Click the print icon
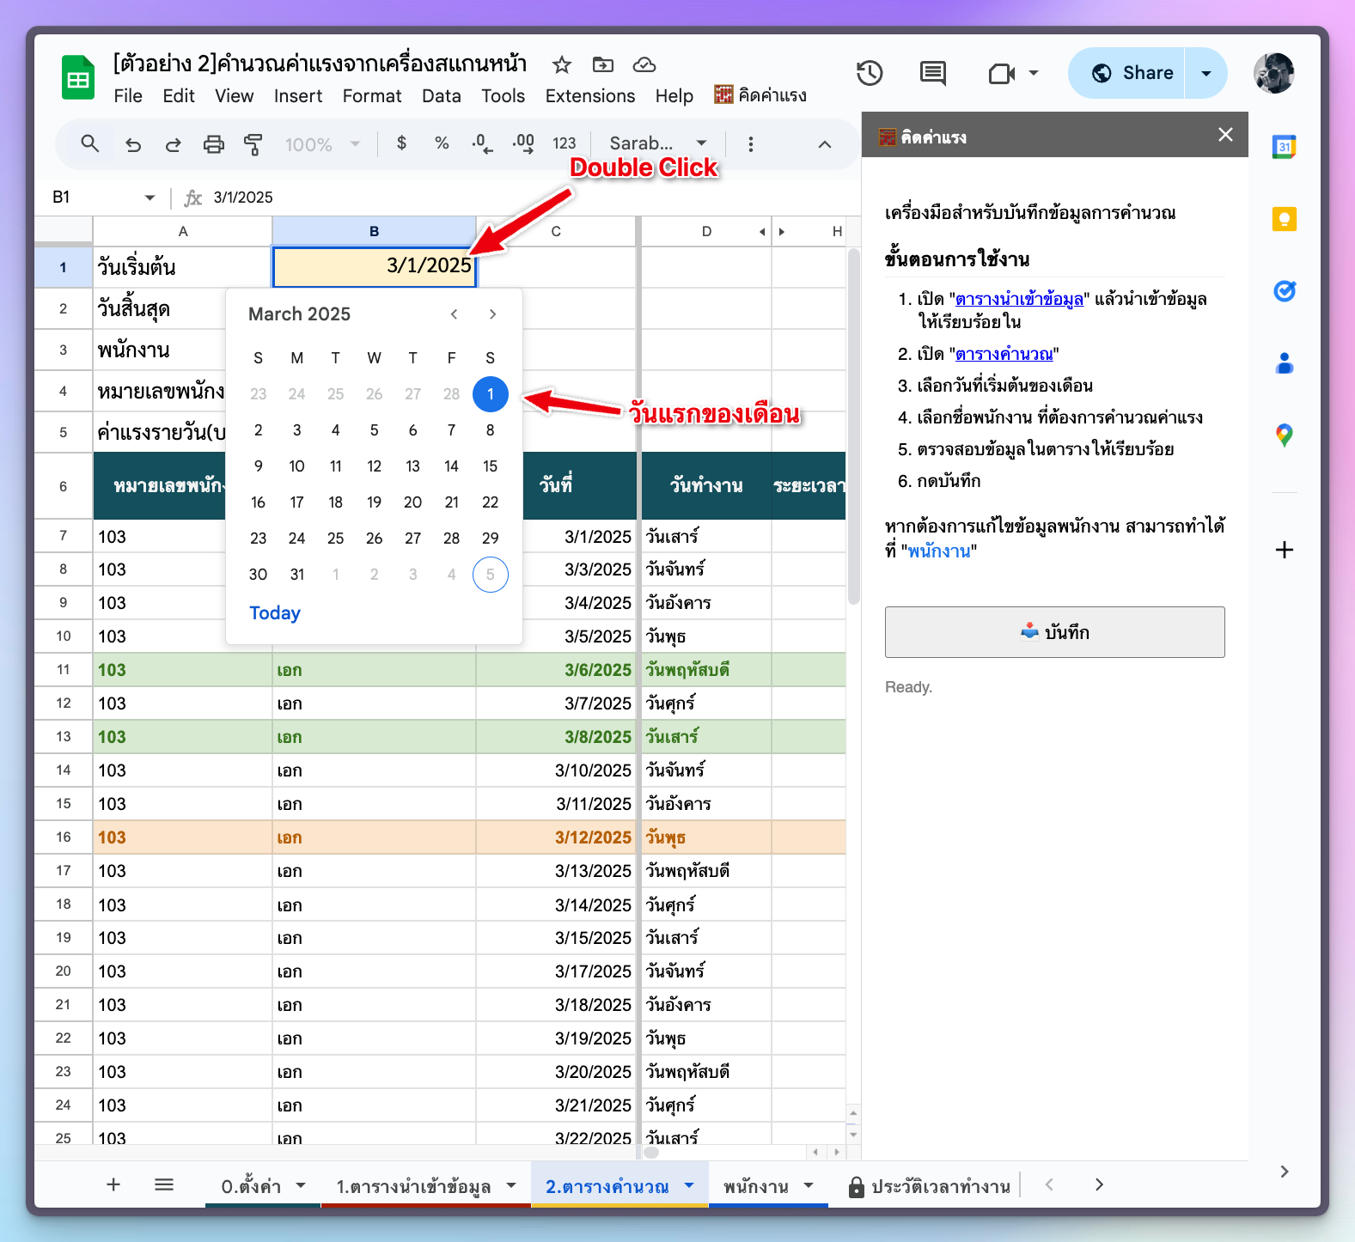The height and width of the screenshot is (1242, 1355). (213, 144)
